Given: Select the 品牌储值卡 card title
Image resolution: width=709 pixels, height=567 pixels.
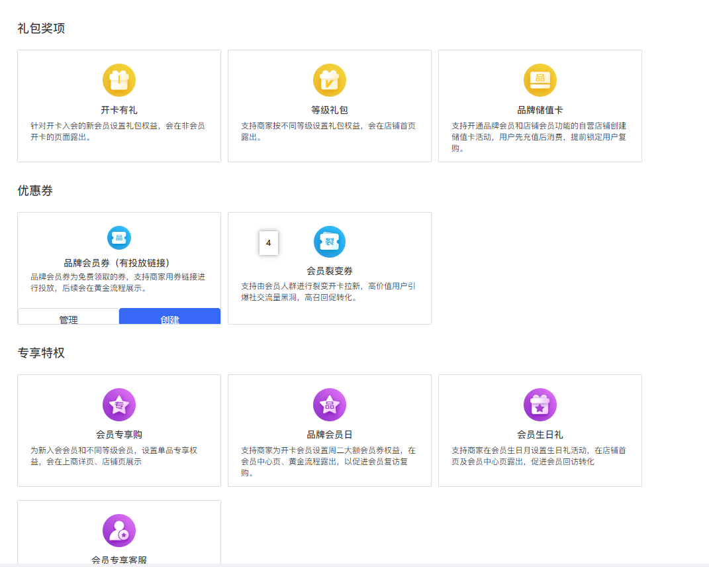Looking at the screenshot, I should coord(540,110).
